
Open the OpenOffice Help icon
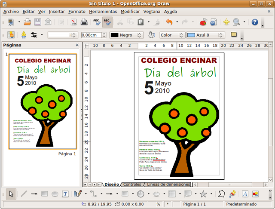(x=254, y=22)
